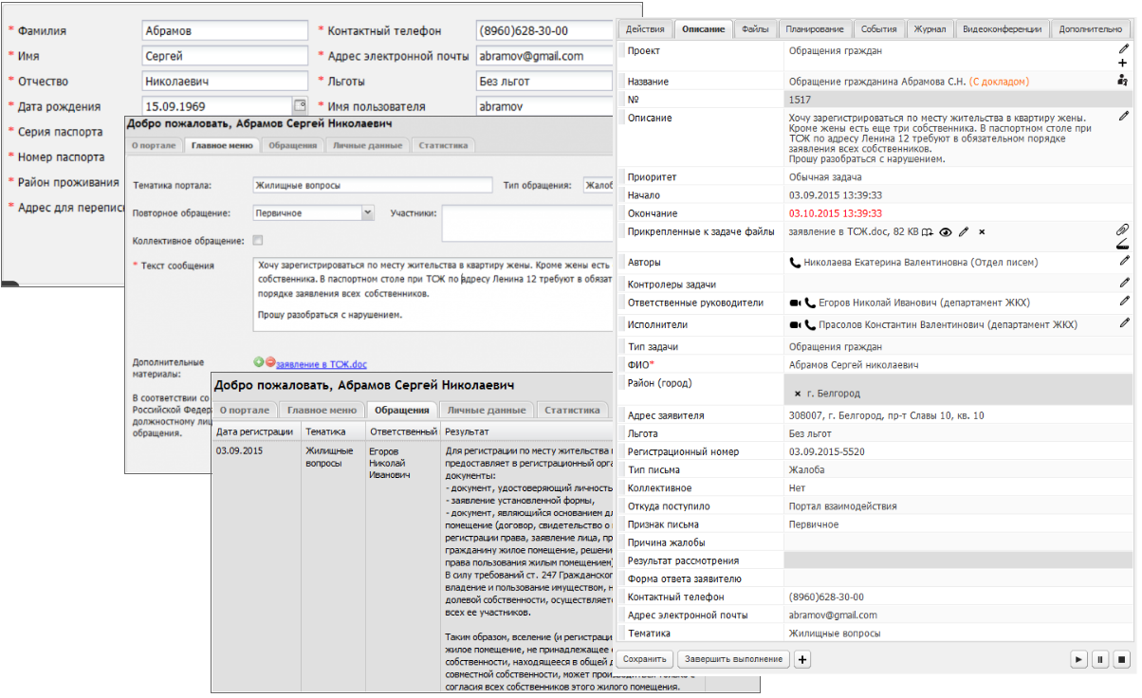The width and height of the screenshot is (1142, 698).
Task: Edit Исполнители with pencil icon
Action: (1125, 322)
